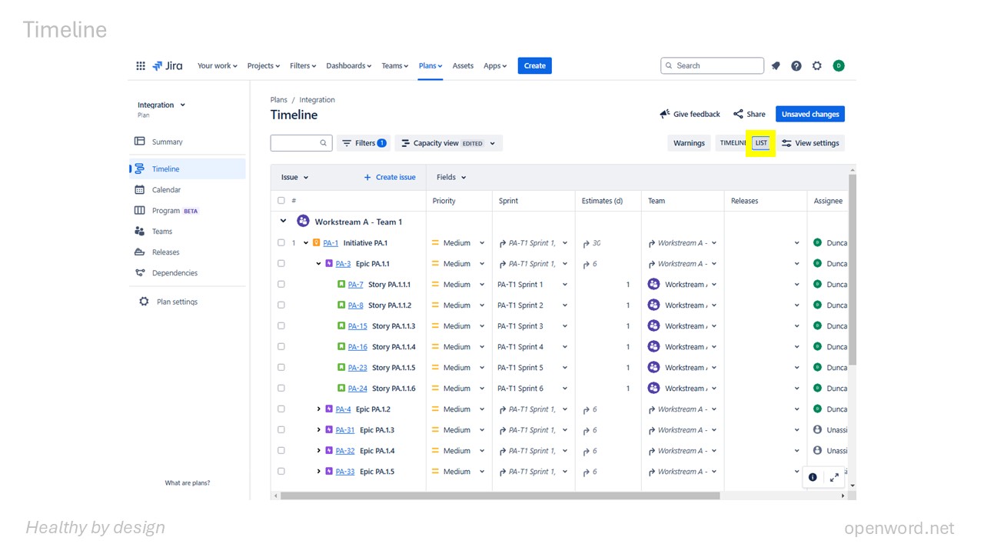Click the vertical scrollbar of the table

pos(853,269)
